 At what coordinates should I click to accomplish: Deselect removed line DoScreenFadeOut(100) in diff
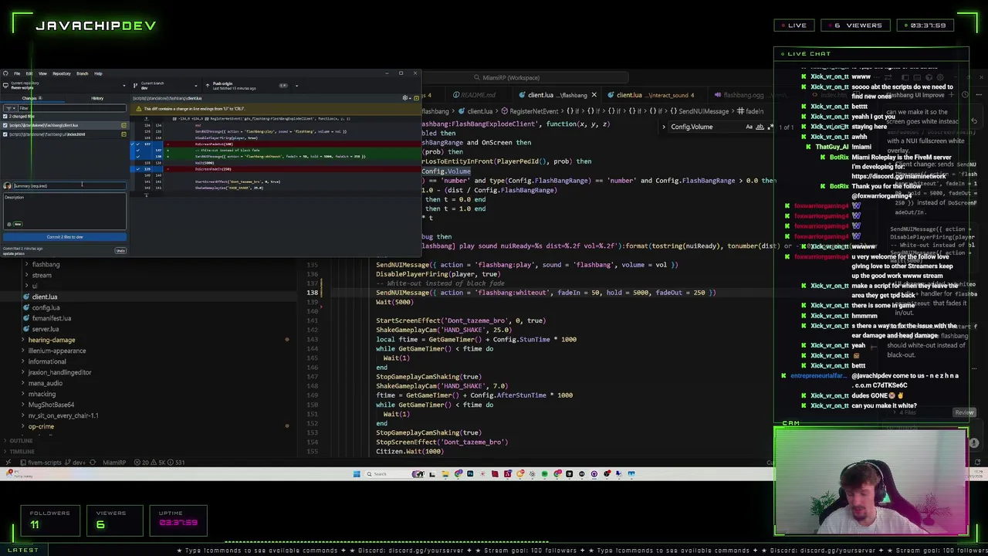click(139, 144)
